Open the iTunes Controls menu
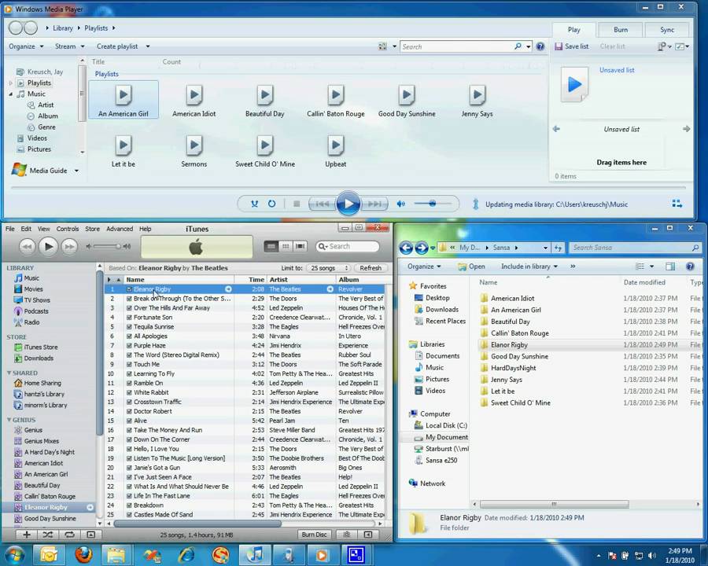708x566 pixels. click(68, 229)
